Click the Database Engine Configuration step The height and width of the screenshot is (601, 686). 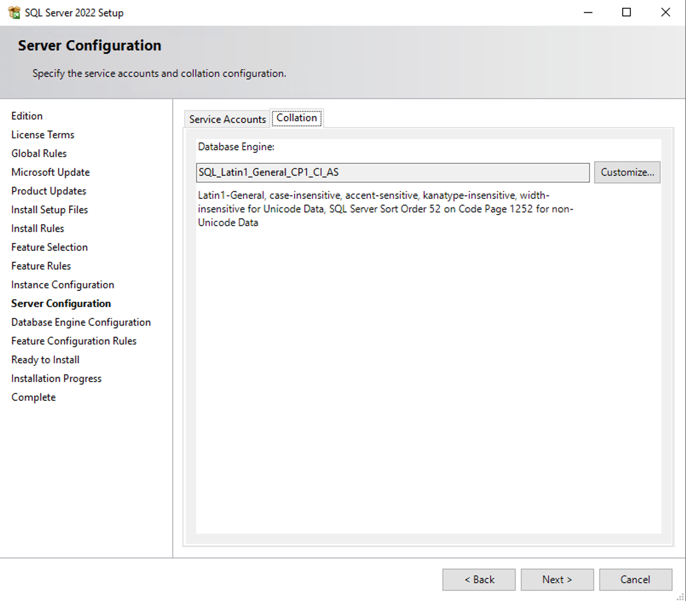[81, 322]
